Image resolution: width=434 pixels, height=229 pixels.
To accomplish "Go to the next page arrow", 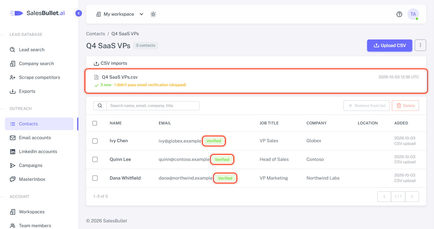I will [412, 196].
